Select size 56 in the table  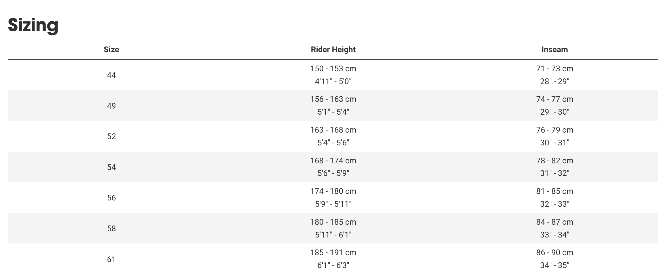111,198
